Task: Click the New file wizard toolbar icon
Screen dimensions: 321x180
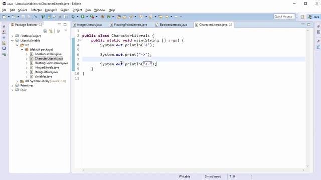Action: 4,17
